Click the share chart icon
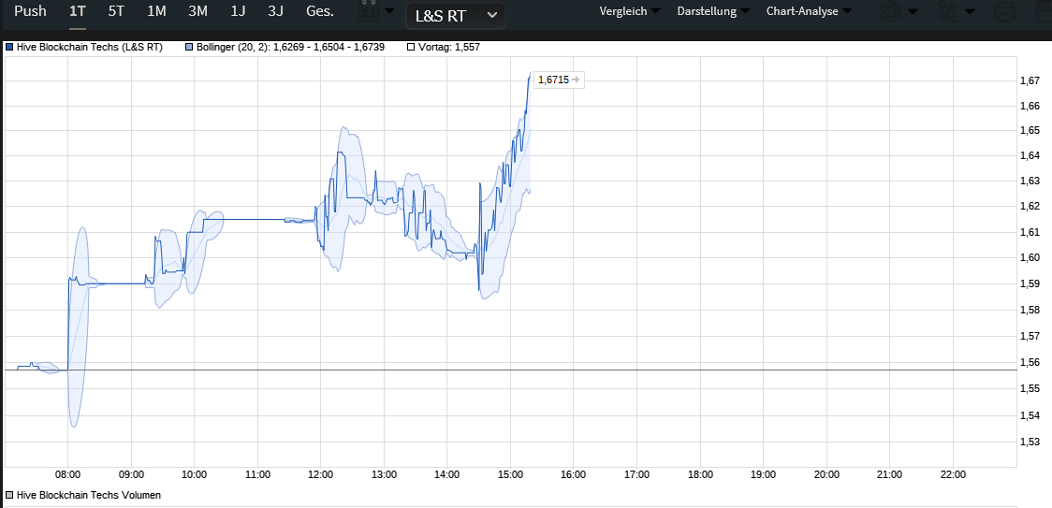The width and height of the screenshot is (1052, 508). pos(947,12)
